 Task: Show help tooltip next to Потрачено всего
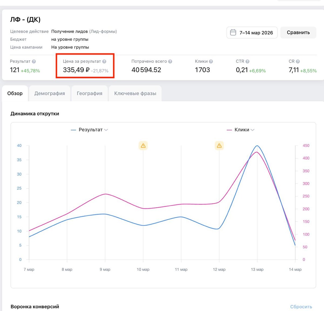170,61
